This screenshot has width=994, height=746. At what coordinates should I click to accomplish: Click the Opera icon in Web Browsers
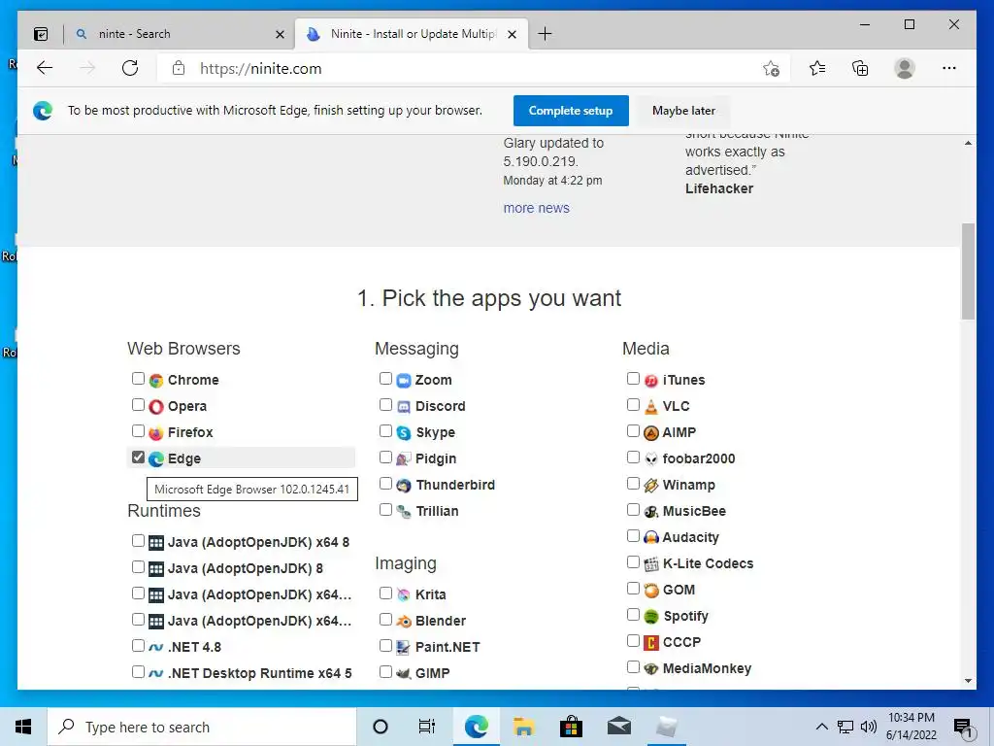[x=156, y=406]
